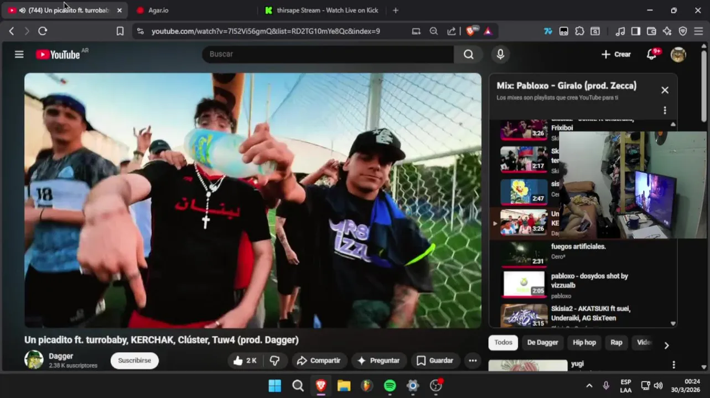This screenshot has width=710, height=398.
Task: Open Spotify from the taskbar
Action: pyautogui.click(x=390, y=386)
